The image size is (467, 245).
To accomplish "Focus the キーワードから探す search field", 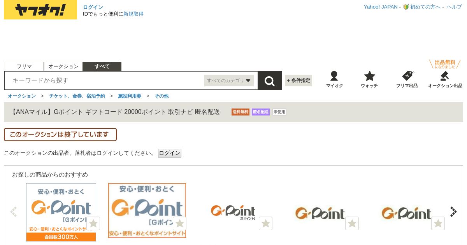I will point(105,80).
